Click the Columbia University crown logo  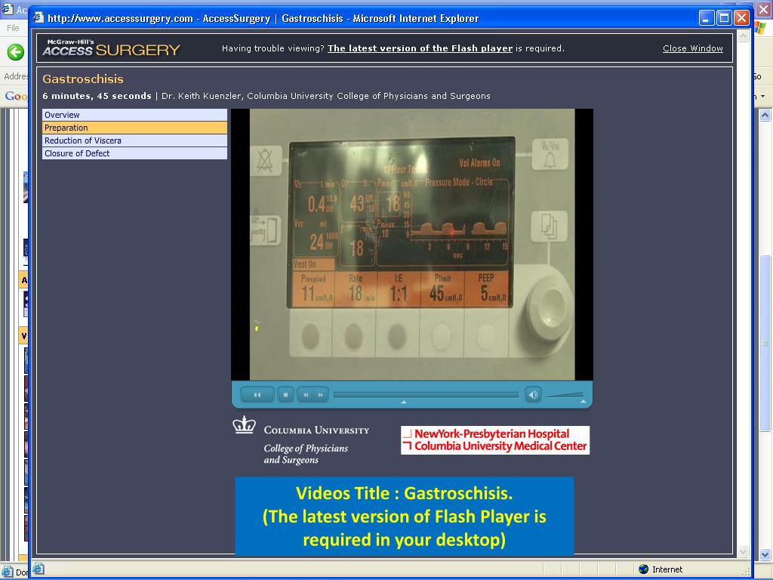point(244,425)
